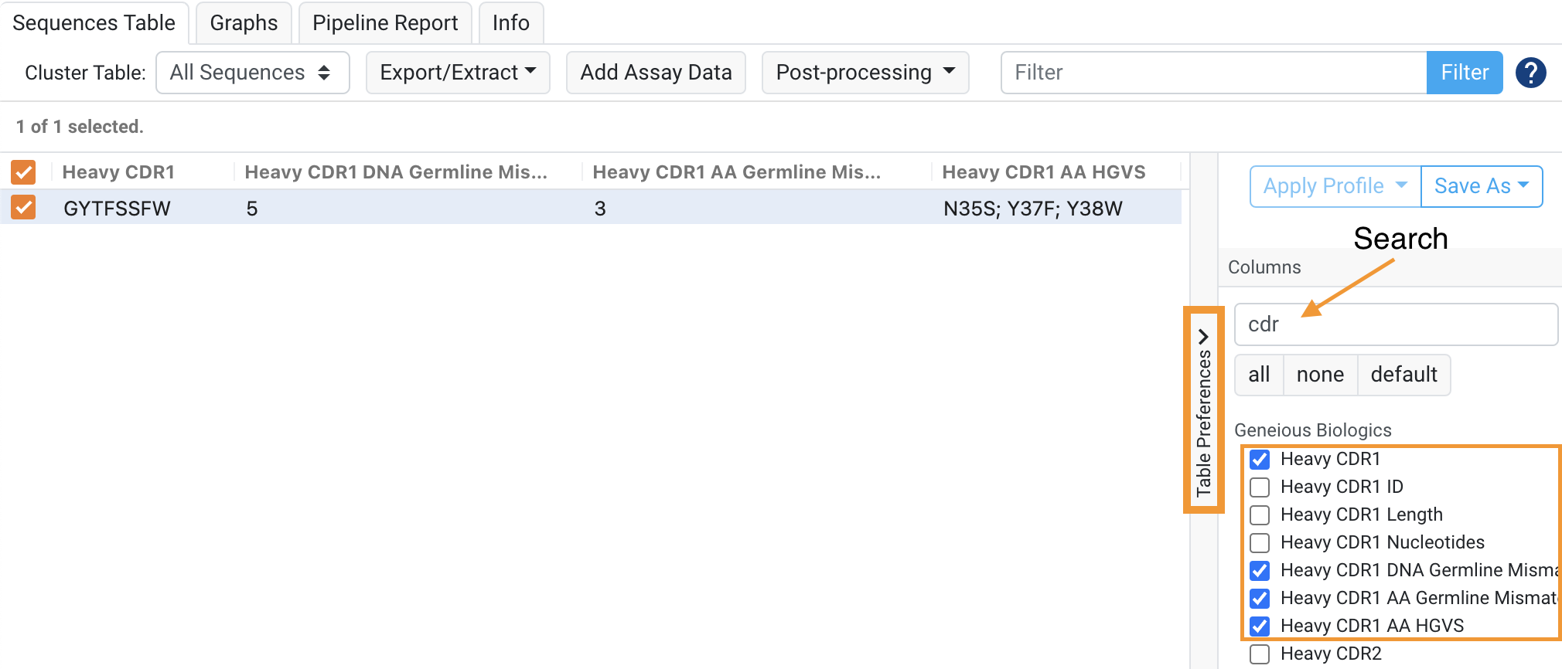Click the blue Filter button
Viewport: 1562px width, 669px height.
1464,73
